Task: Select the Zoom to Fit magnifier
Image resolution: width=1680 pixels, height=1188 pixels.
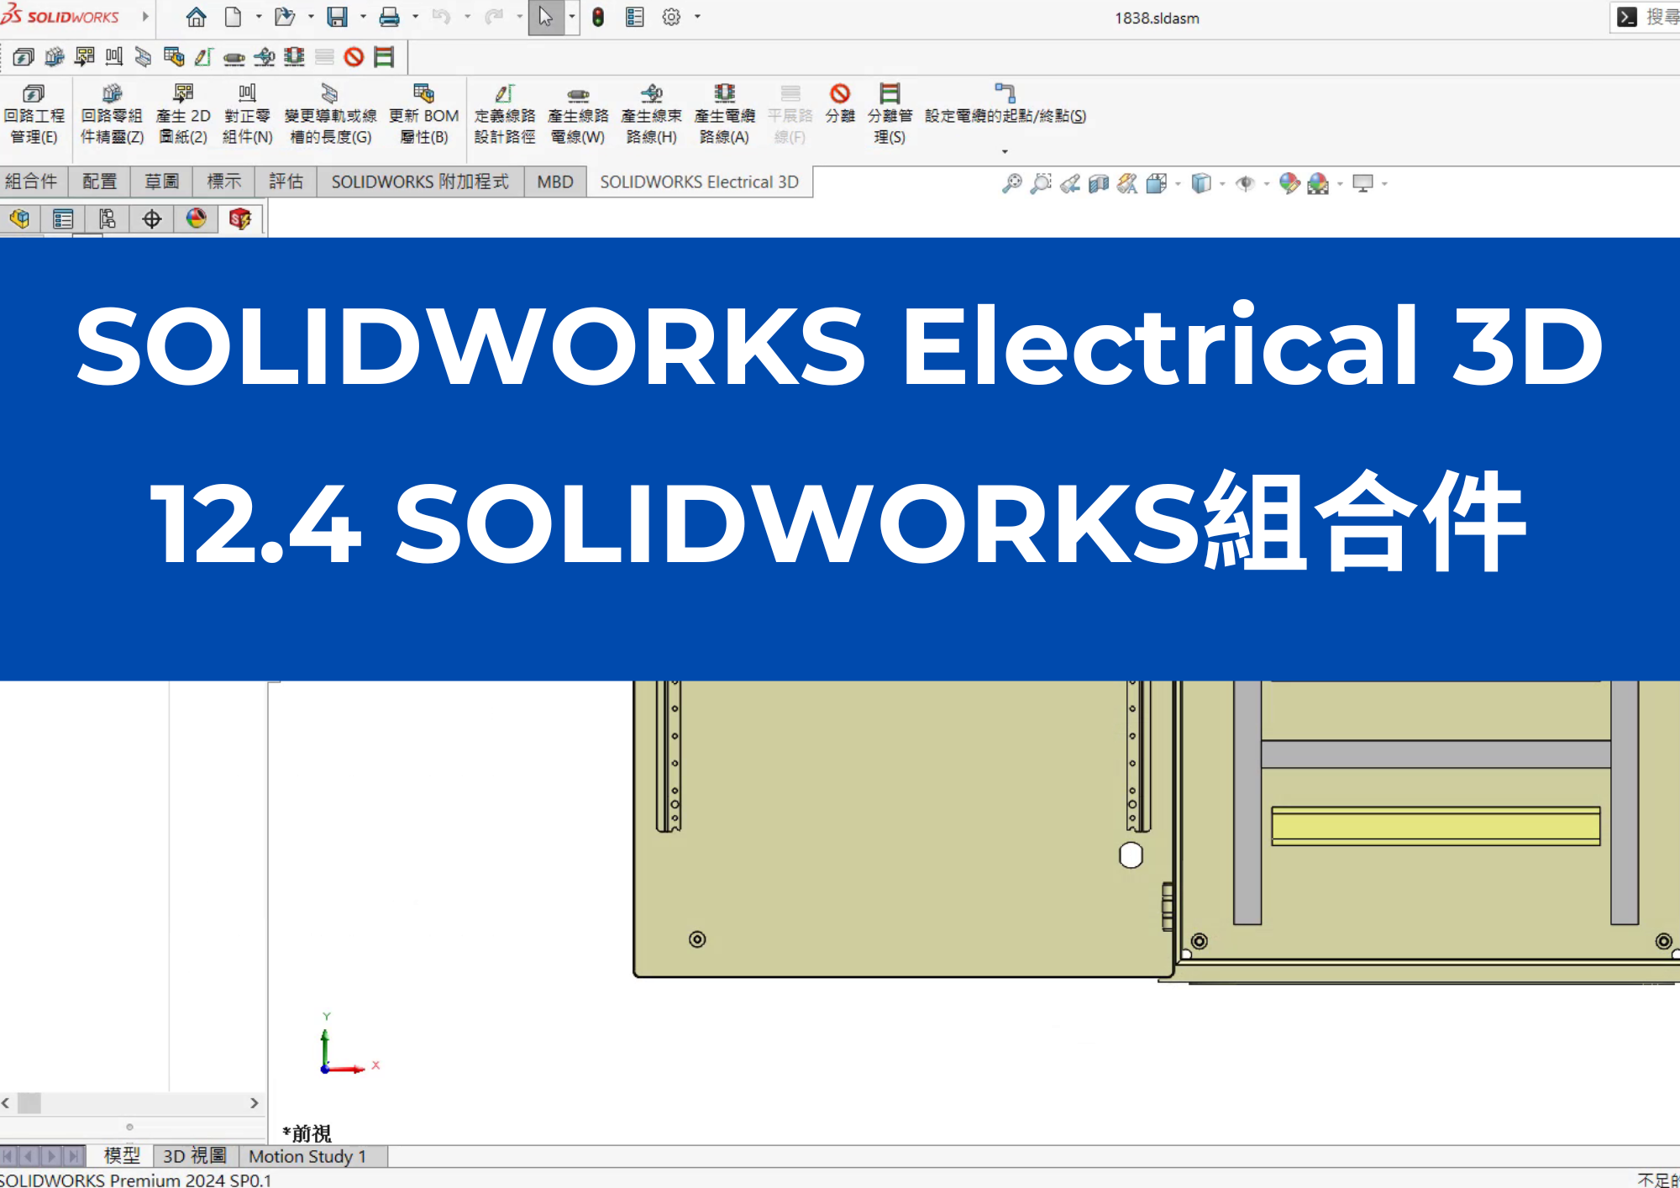Action: click(x=1012, y=183)
